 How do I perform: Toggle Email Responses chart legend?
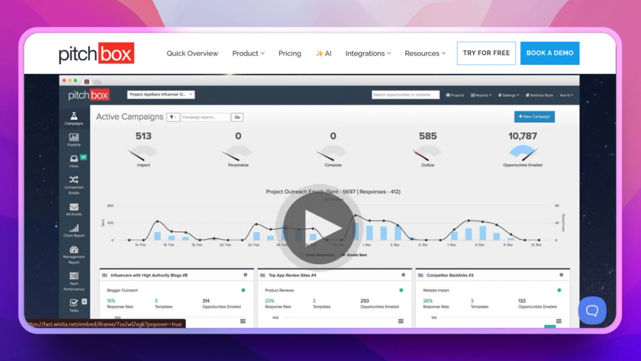[x=317, y=255]
